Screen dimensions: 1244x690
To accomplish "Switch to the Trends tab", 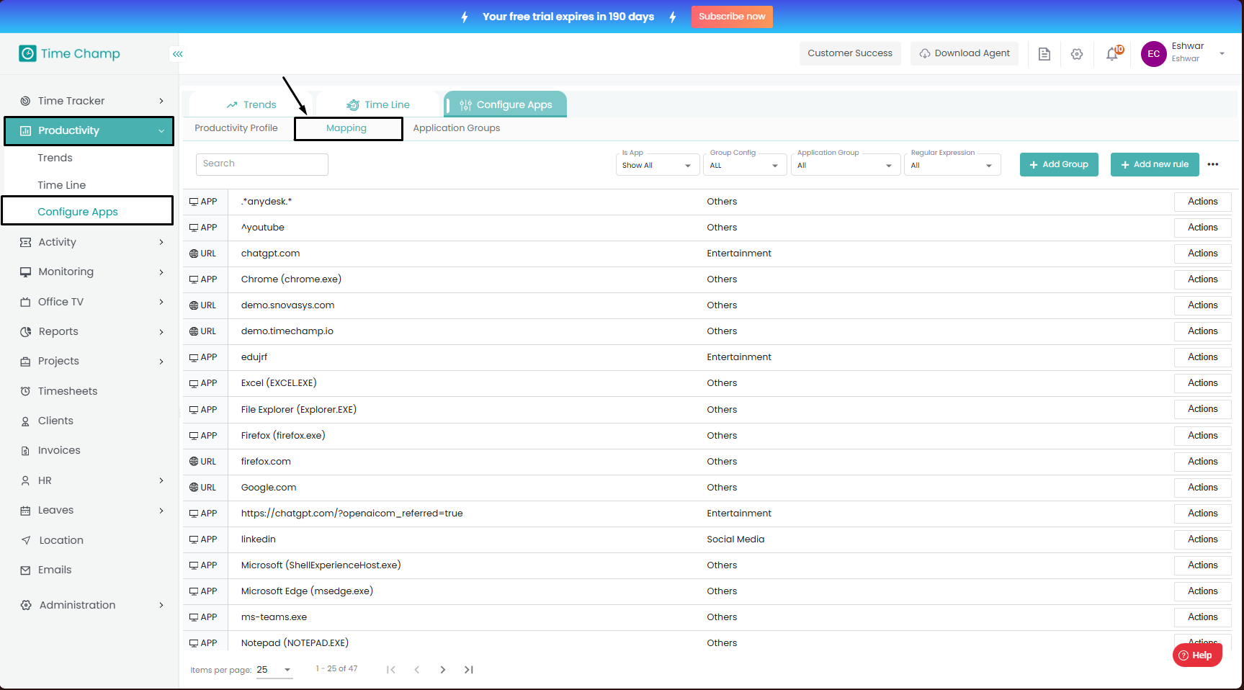I will point(251,104).
